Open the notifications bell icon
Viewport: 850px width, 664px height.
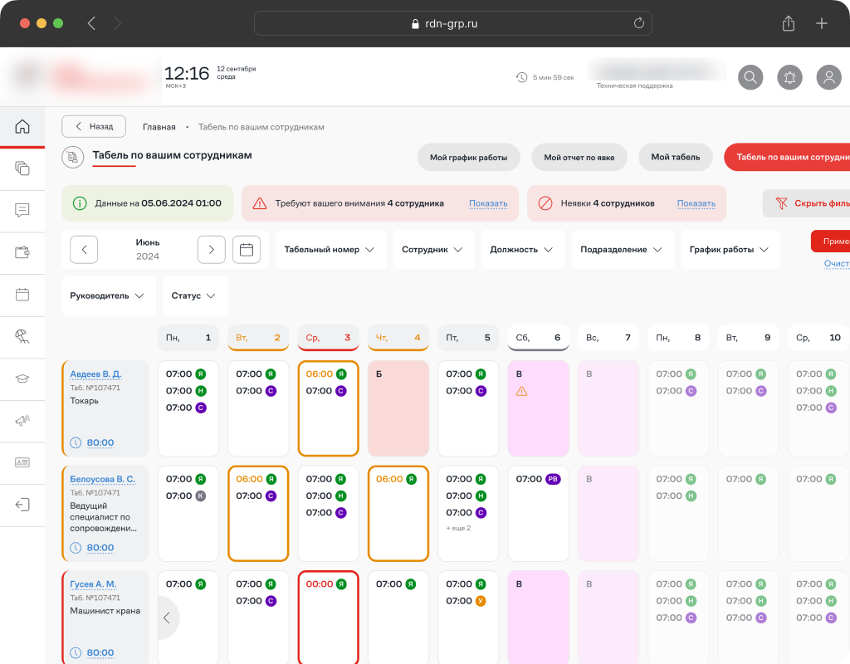789,77
